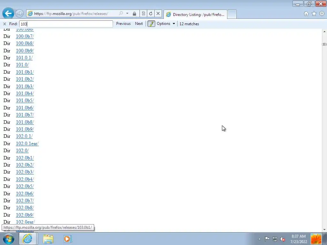Open the clock showing 8:37 AM
The image size is (327, 245).
299,239
